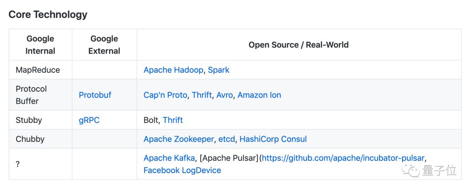Viewport: 472px width, 191px height.
Task: Click the Core Technology heading
Action: tap(48, 14)
